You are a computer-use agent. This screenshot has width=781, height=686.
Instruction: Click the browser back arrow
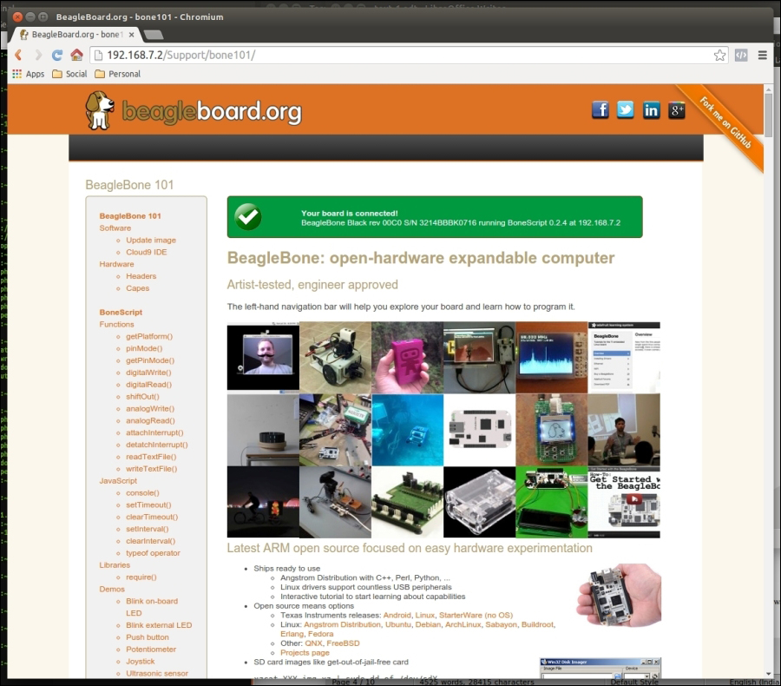click(18, 55)
